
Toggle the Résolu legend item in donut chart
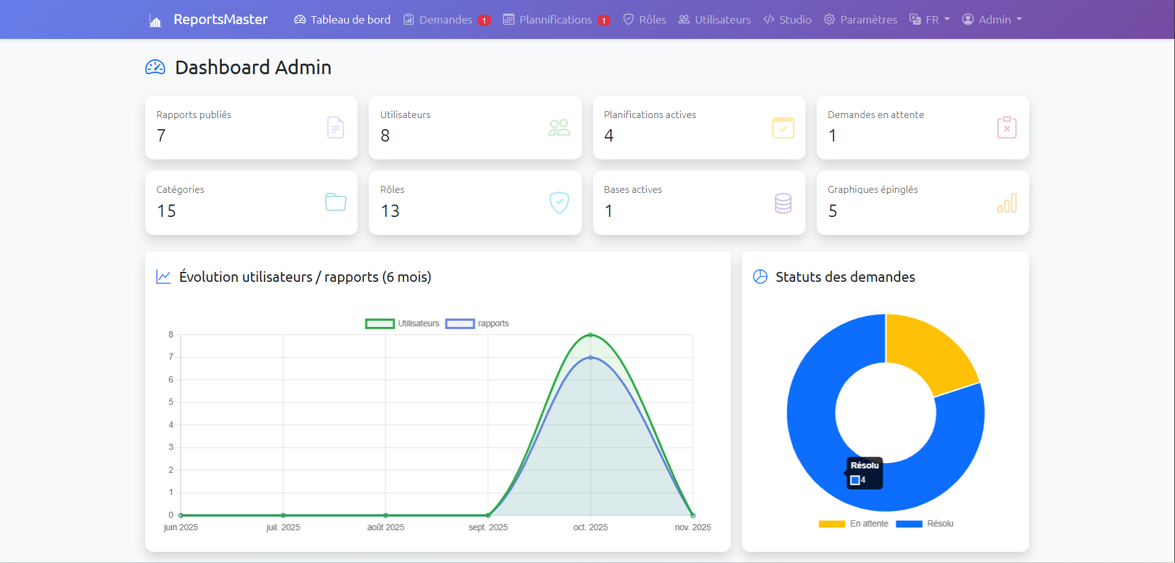pyautogui.click(x=925, y=523)
